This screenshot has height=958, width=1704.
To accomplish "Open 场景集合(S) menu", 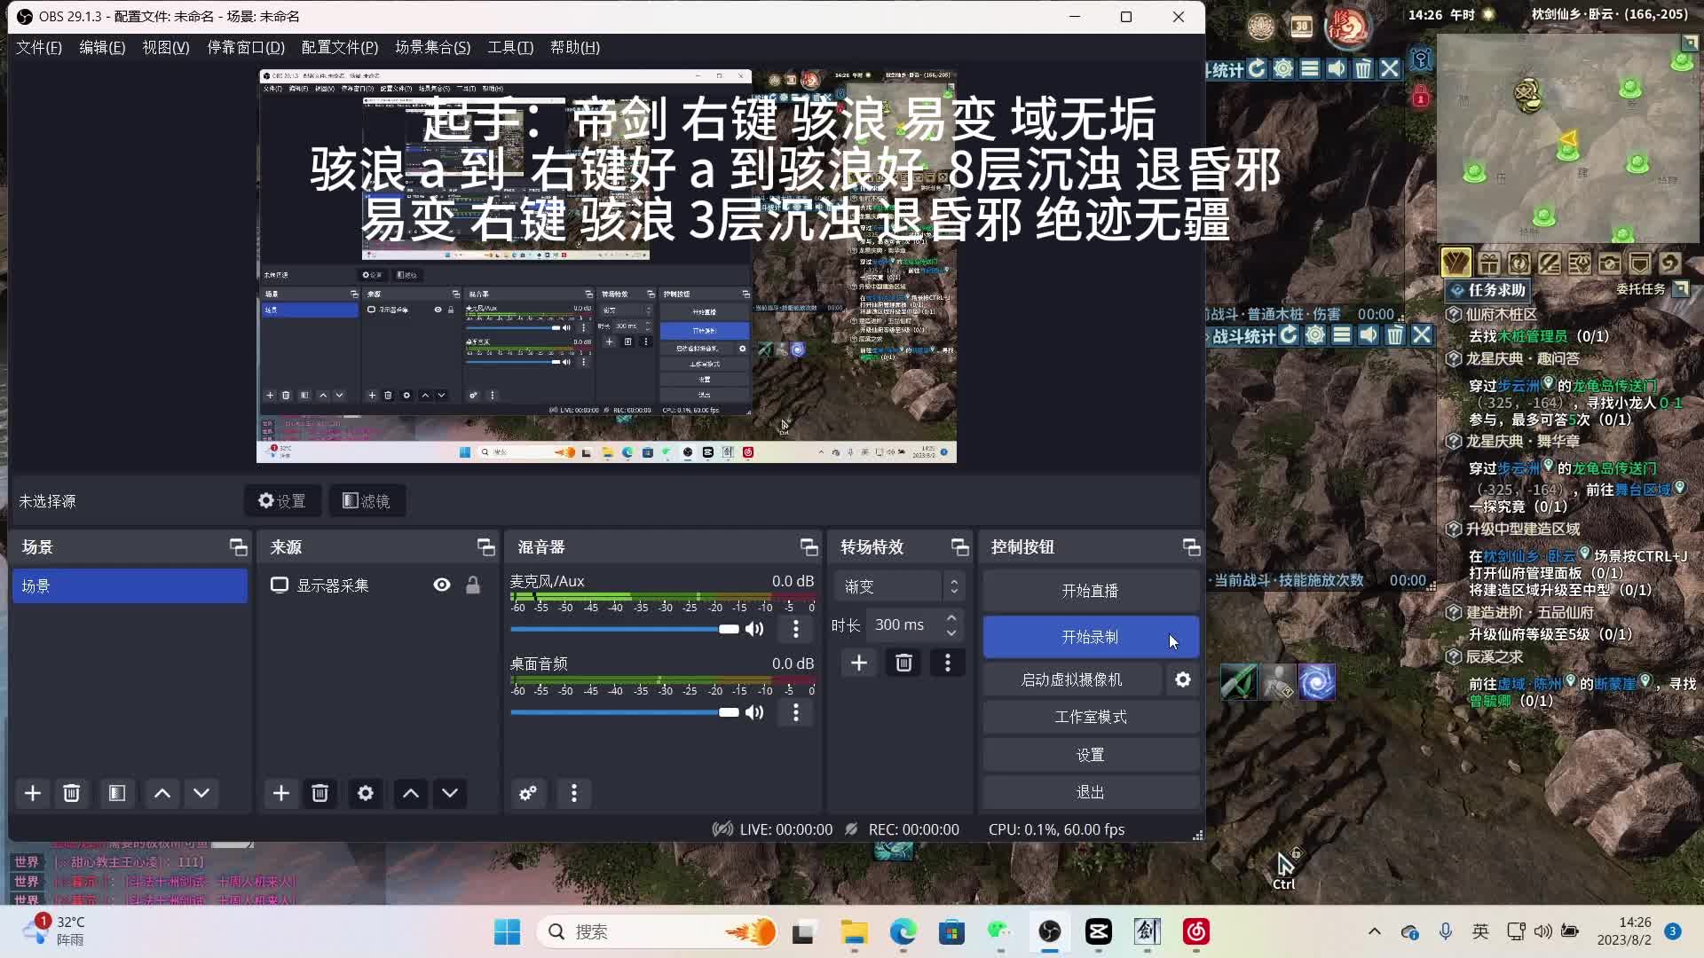I will pos(433,47).
